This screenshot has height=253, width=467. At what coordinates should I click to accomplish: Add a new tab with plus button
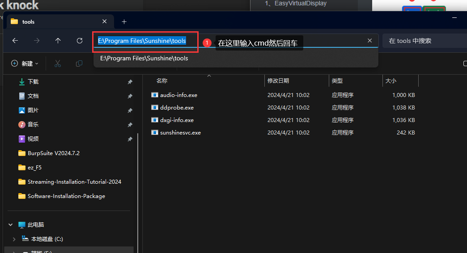[x=124, y=22]
